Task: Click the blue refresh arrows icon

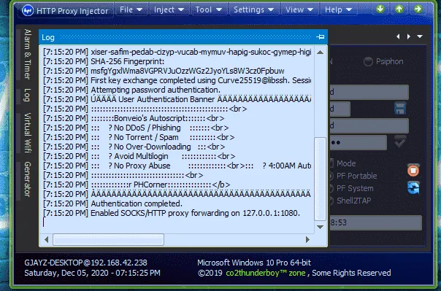Action: tap(413, 188)
